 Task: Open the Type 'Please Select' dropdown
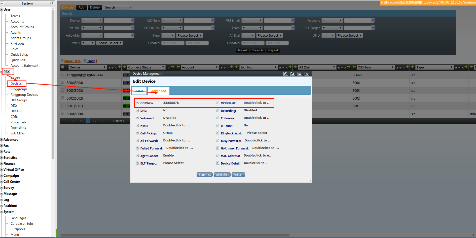click(189, 35)
